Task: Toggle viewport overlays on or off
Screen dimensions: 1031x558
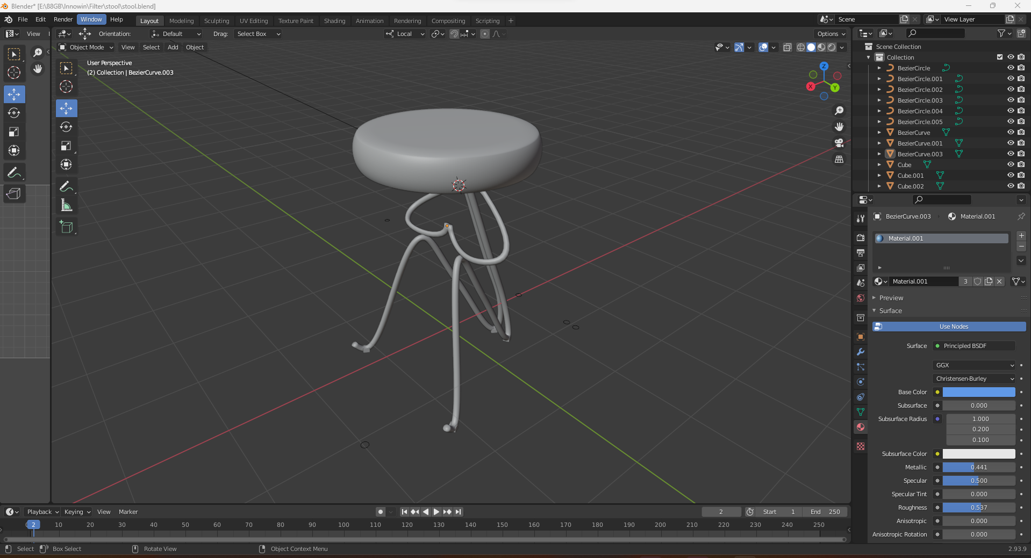Action: 763,47
